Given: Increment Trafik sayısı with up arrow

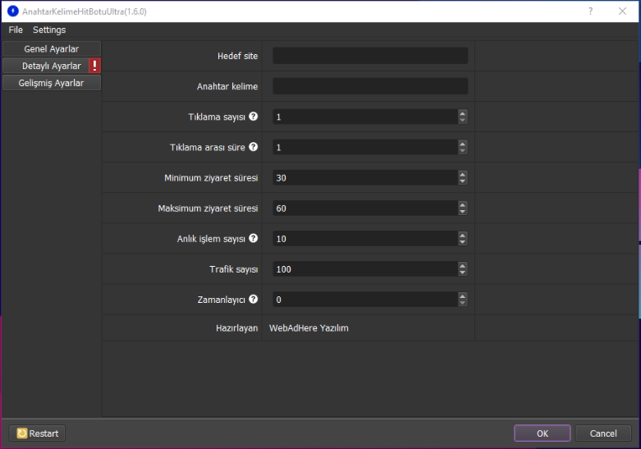Looking at the screenshot, I should (x=463, y=265).
